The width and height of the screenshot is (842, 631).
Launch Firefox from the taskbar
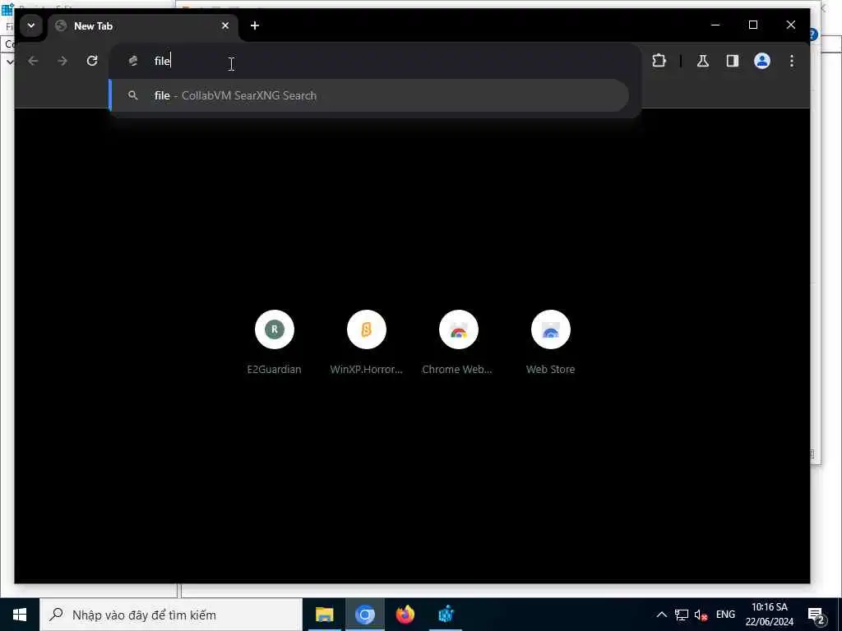(x=405, y=615)
